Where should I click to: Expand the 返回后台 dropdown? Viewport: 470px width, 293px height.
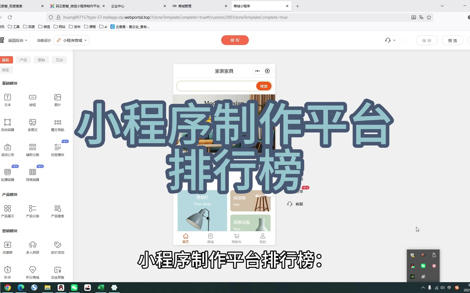coord(17,40)
